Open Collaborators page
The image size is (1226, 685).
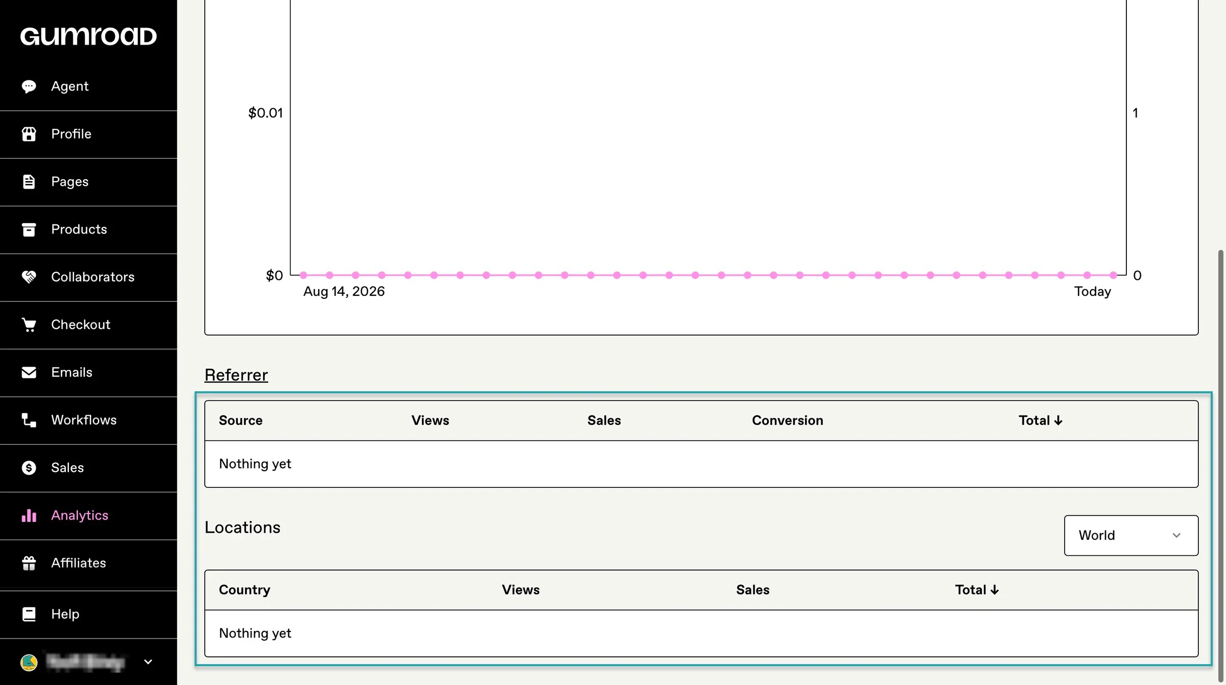[88, 277]
